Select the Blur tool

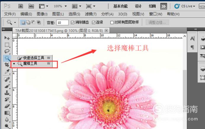(7, 120)
